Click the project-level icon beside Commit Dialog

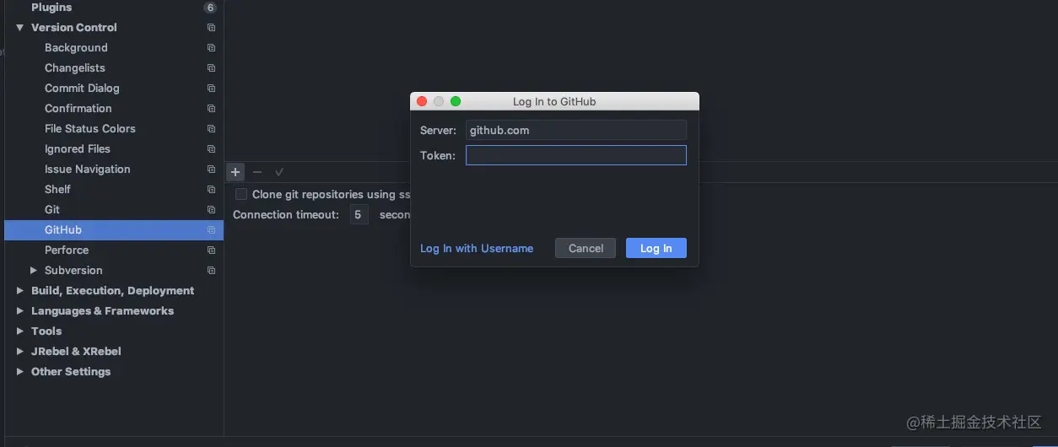click(x=211, y=89)
